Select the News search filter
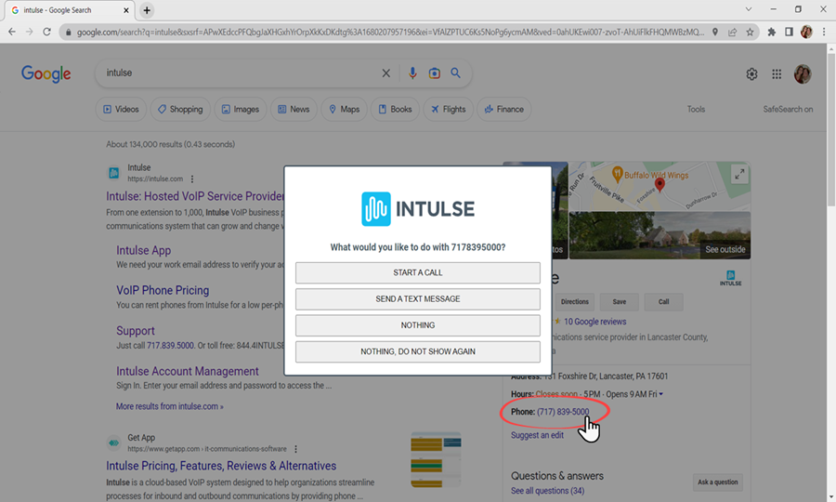836x502 pixels. (x=293, y=109)
